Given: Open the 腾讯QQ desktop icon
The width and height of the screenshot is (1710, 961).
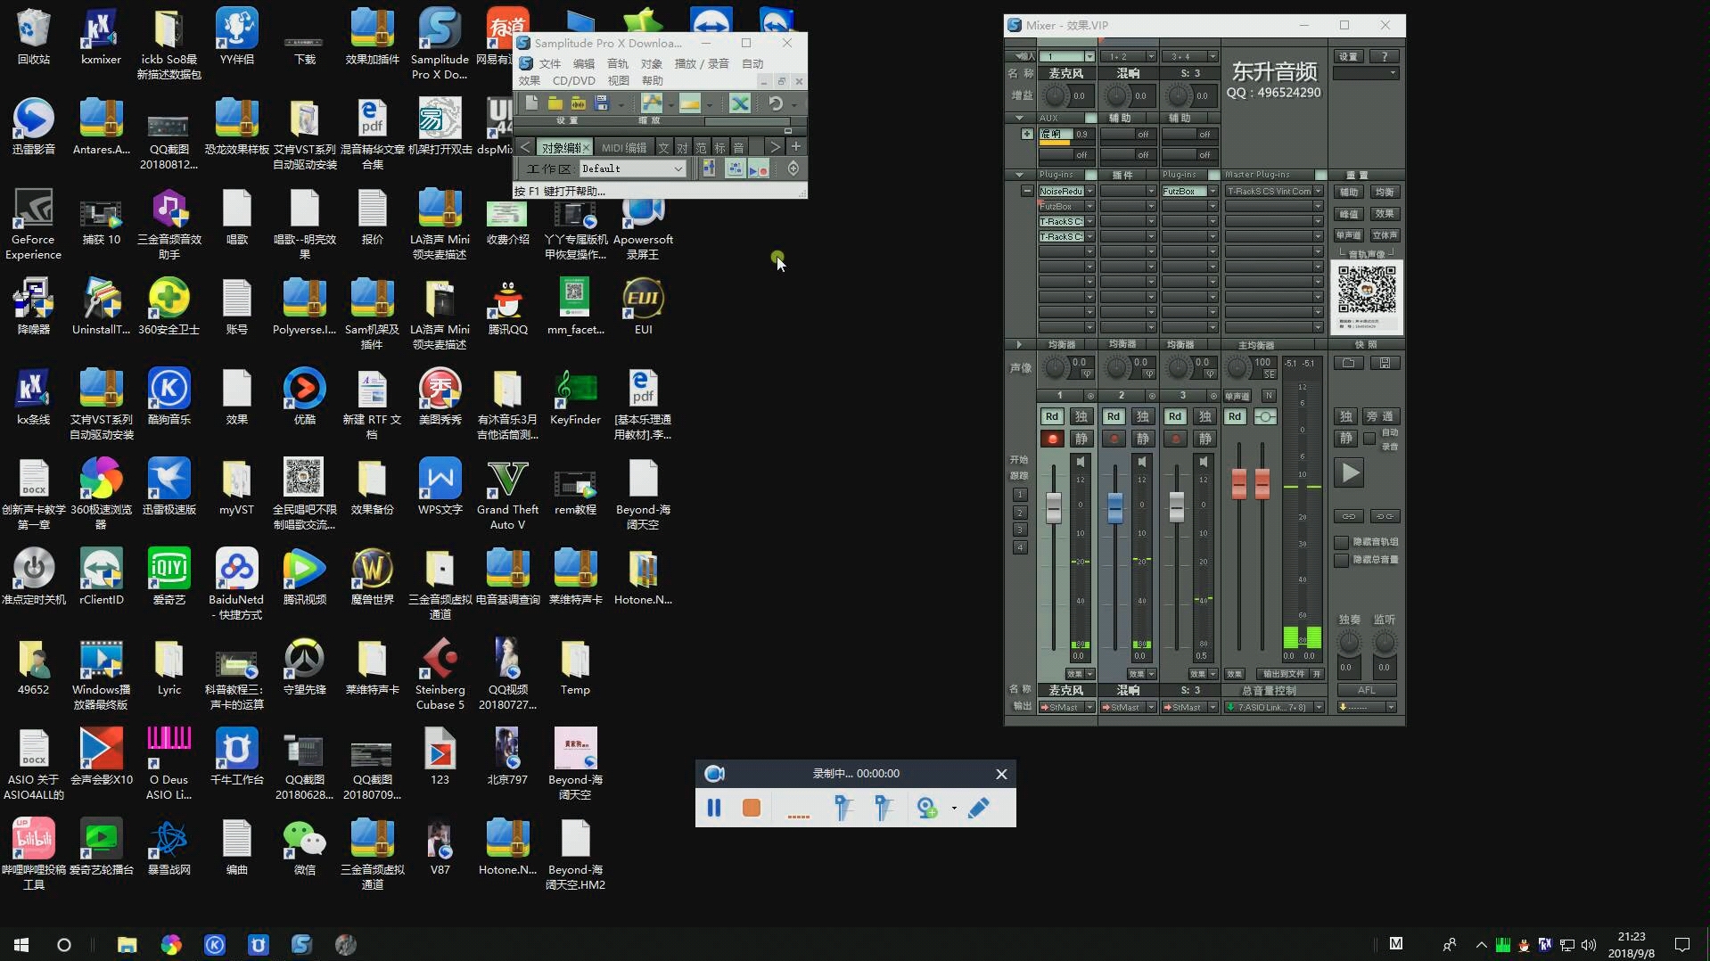Looking at the screenshot, I should point(507,308).
